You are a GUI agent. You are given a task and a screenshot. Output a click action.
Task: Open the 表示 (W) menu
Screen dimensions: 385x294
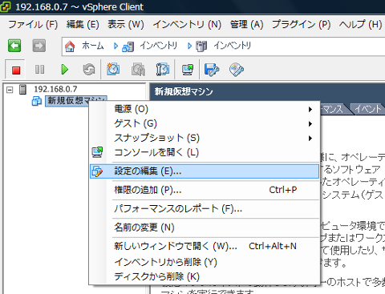[126, 25]
